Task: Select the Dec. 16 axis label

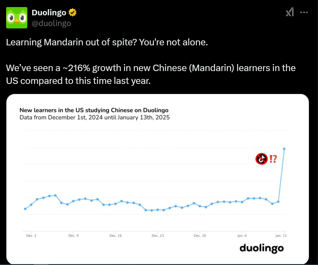Action: coord(115,236)
